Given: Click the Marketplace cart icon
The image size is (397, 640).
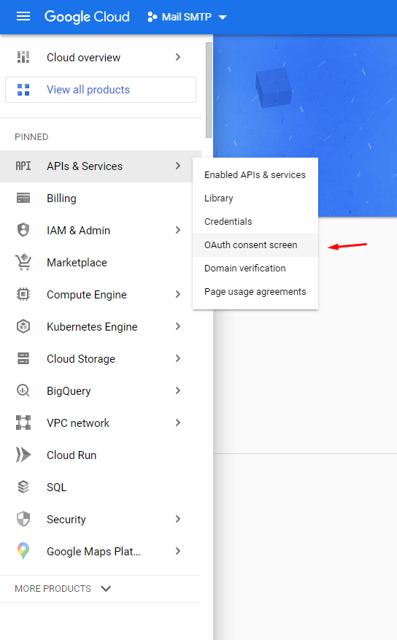Looking at the screenshot, I should coord(23,263).
